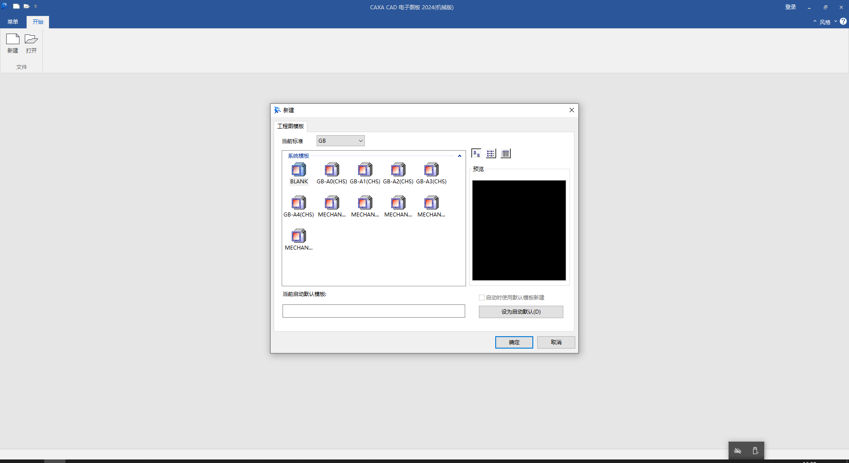
Task: Click the GB-A4(CHS) template
Action: 298,203
